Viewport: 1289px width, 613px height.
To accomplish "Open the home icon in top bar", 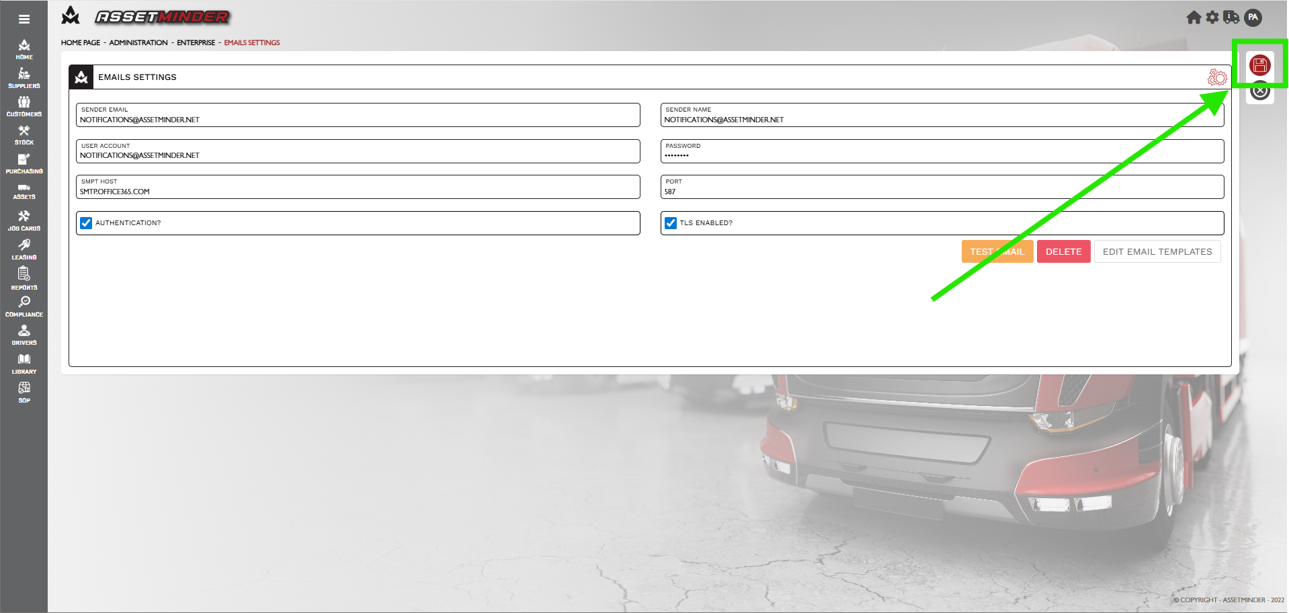I will [x=1194, y=17].
